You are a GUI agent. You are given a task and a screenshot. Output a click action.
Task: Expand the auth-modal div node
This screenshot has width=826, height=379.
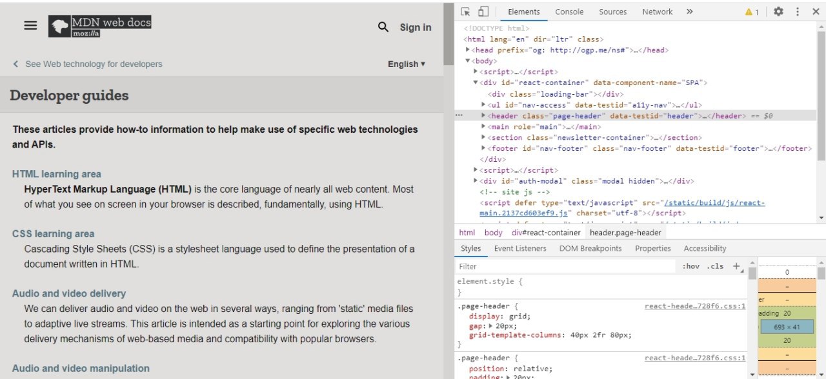[476, 181]
